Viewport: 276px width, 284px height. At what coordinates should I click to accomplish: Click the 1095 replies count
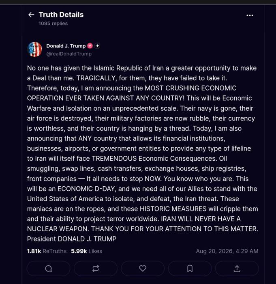coord(53,24)
